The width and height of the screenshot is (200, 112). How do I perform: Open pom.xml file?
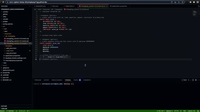point(6,77)
